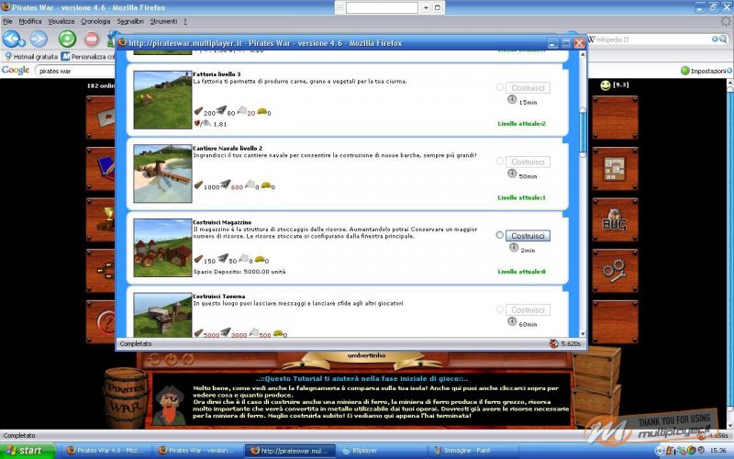Click the greyed Costruisci button for Taverna
The height and width of the screenshot is (459, 734).
(528, 309)
